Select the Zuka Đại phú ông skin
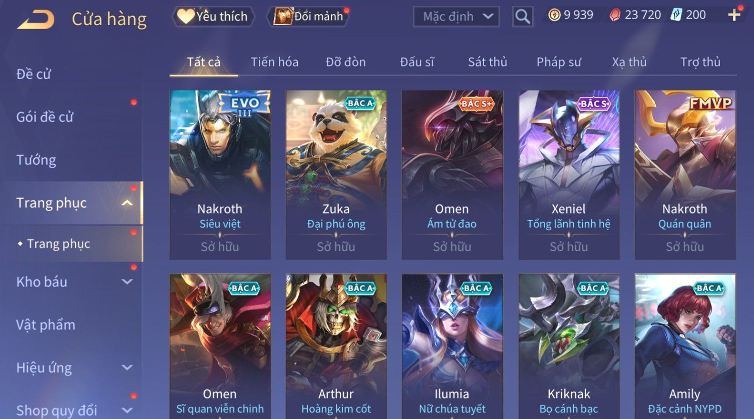The width and height of the screenshot is (754, 419). point(336,175)
